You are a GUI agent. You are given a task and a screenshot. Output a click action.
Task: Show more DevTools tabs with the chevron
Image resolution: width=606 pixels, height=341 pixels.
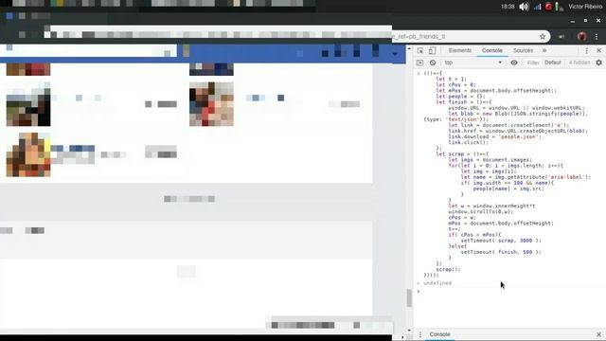coord(544,50)
